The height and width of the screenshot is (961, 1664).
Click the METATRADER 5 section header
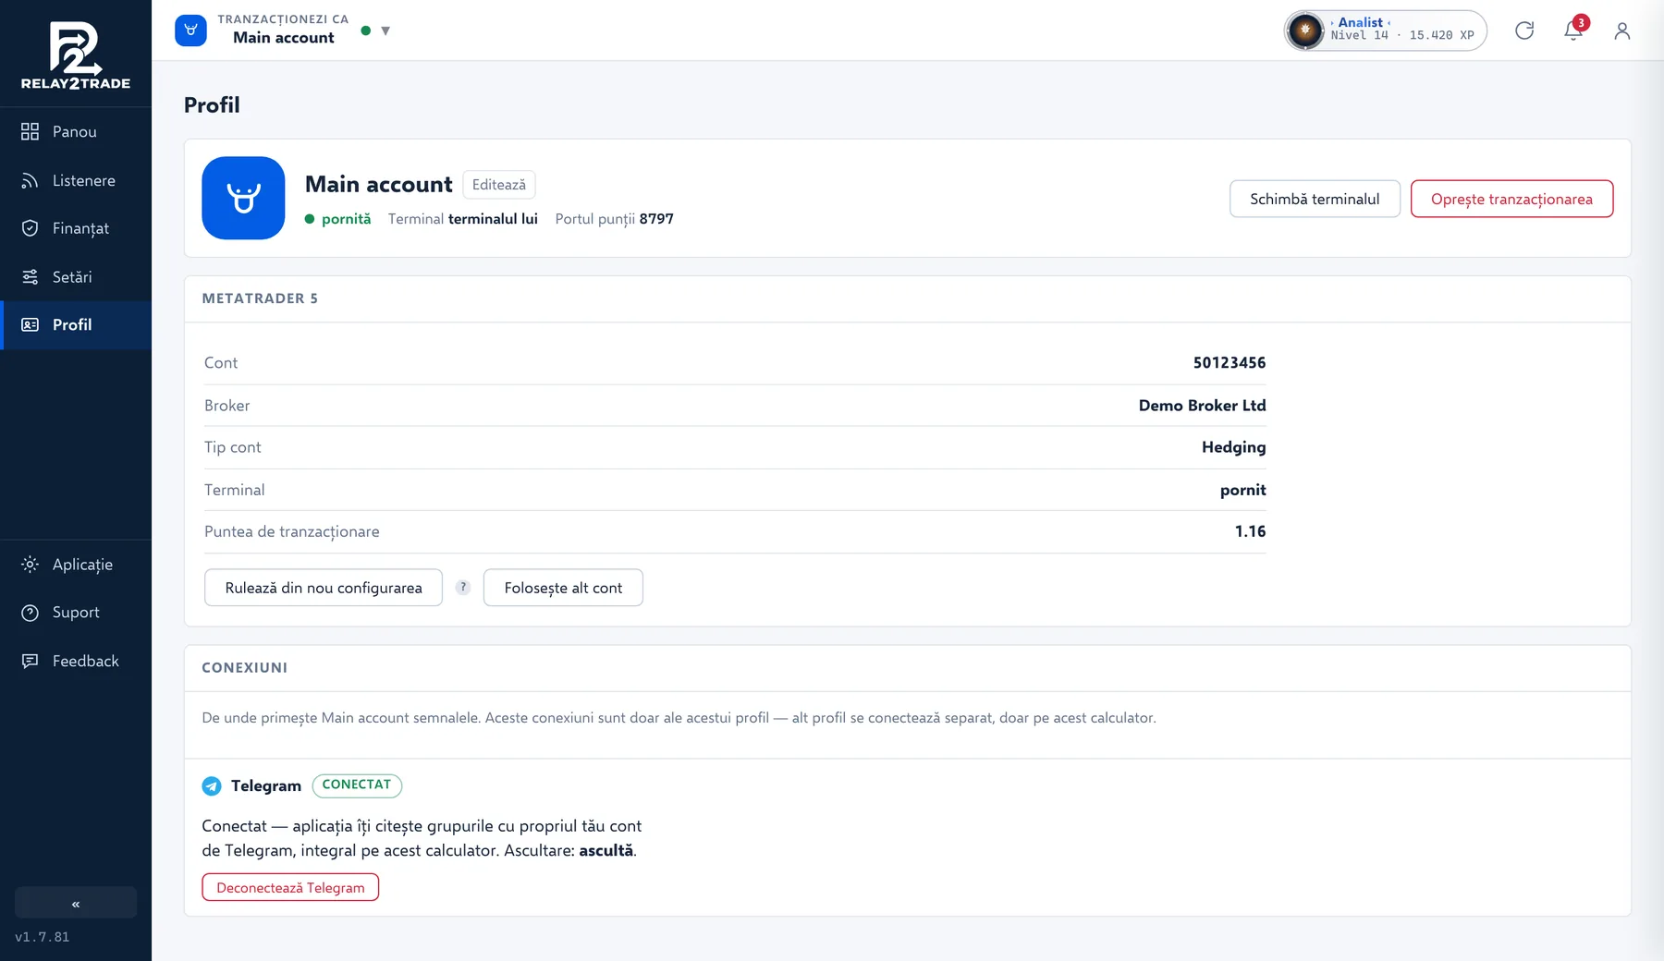pos(260,298)
